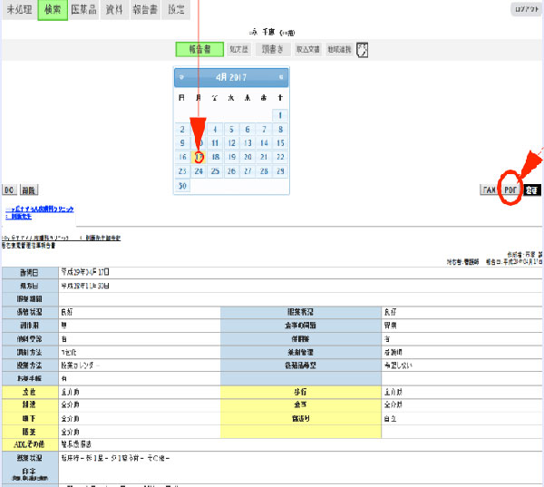Select April 2 in the calendar

click(x=182, y=130)
